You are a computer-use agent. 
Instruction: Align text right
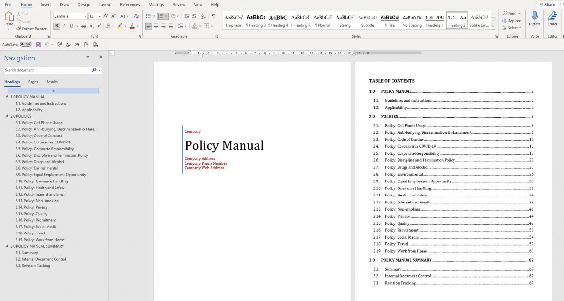pyautogui.click(x=164, y=26)
